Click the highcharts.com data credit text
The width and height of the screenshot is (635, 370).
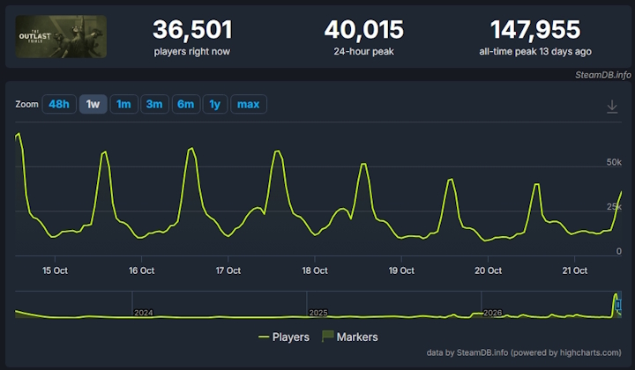point(524,352)
